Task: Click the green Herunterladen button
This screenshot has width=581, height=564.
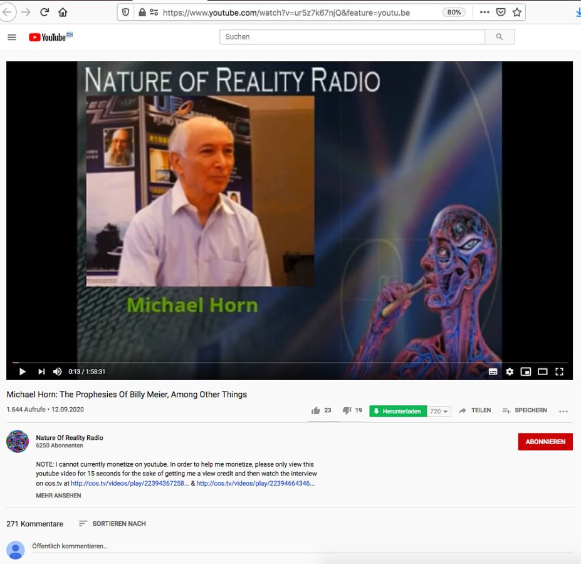Action: click(398, 412)
